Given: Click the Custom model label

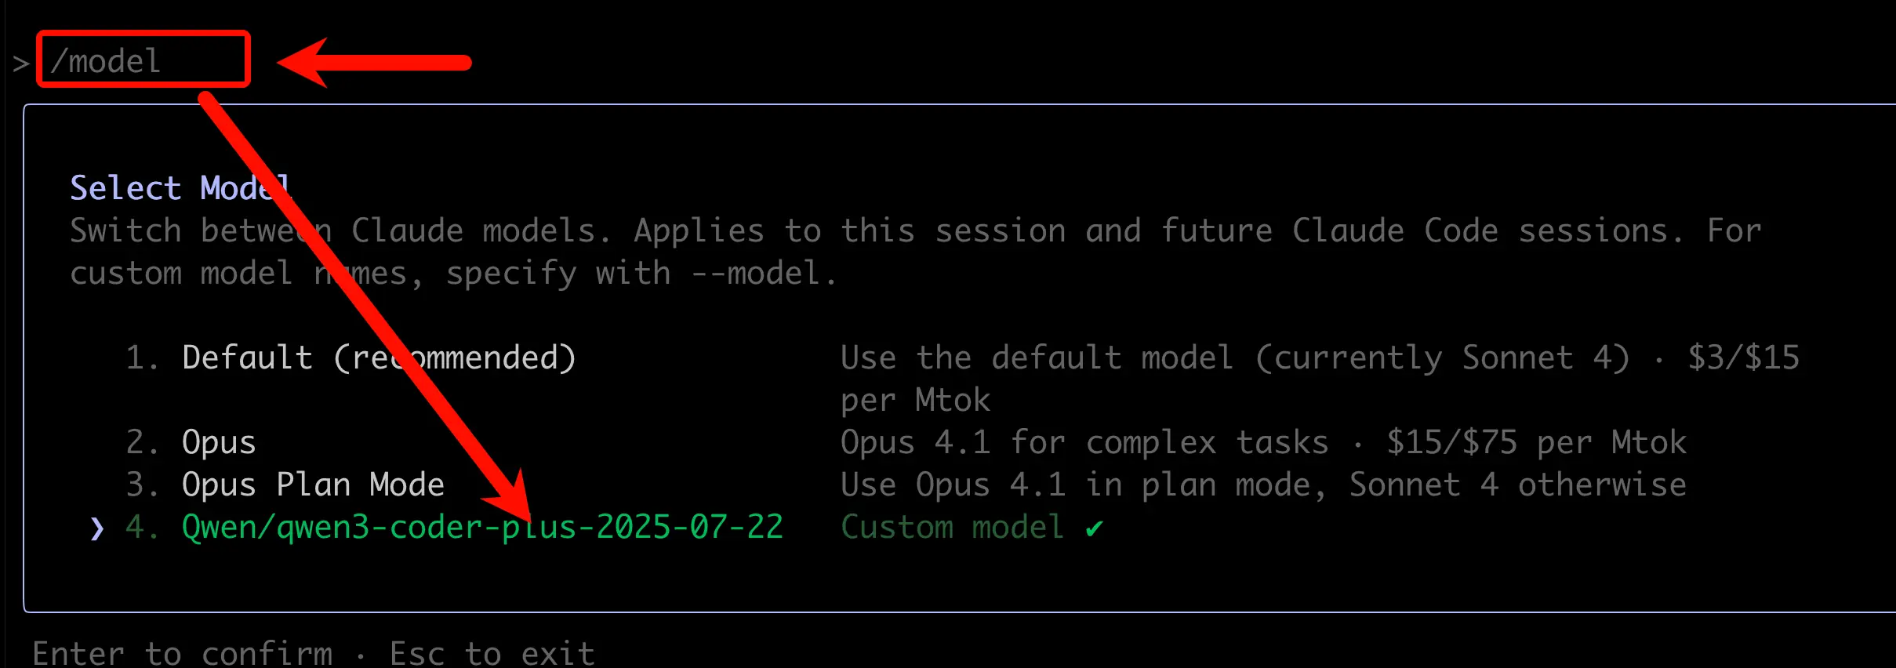Looking at the screenshot, I should [x=952, y=528].
